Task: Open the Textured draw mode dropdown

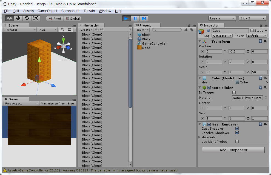Action: [x=20, y=30]
